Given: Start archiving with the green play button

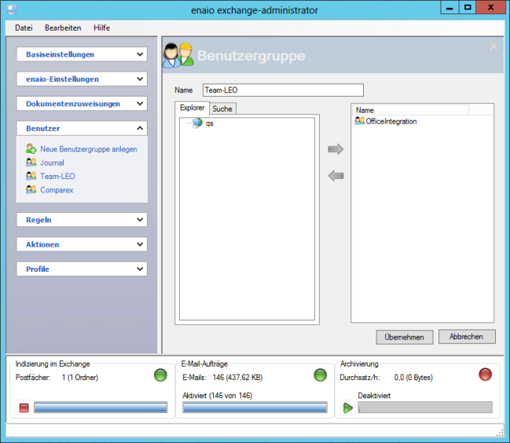Looking at the screenshot, I should (x=347, y=408).
